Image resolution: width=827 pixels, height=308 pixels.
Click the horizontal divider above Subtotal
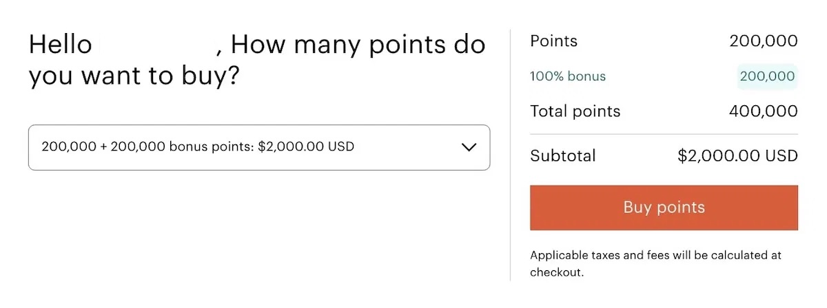point(664,134)
